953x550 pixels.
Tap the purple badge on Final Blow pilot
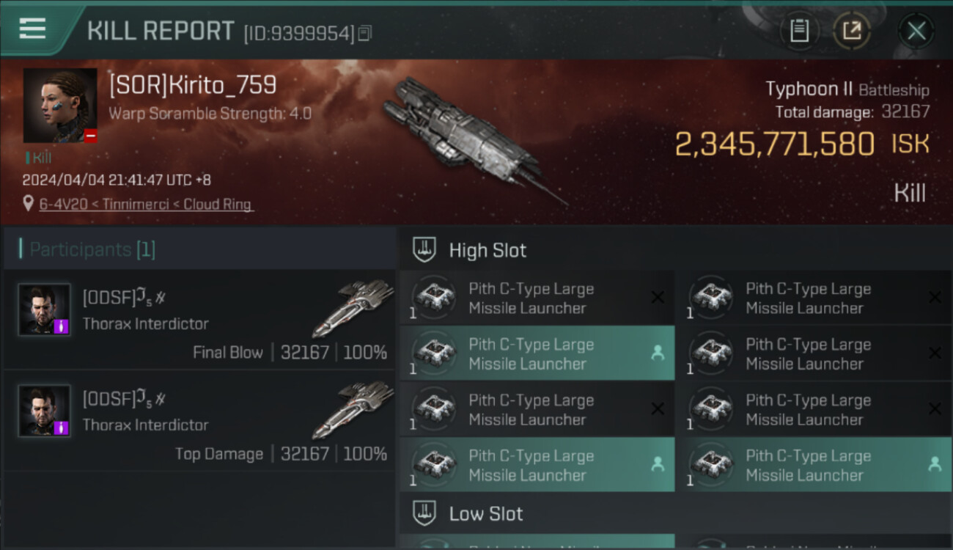click(x=62, y=326)
